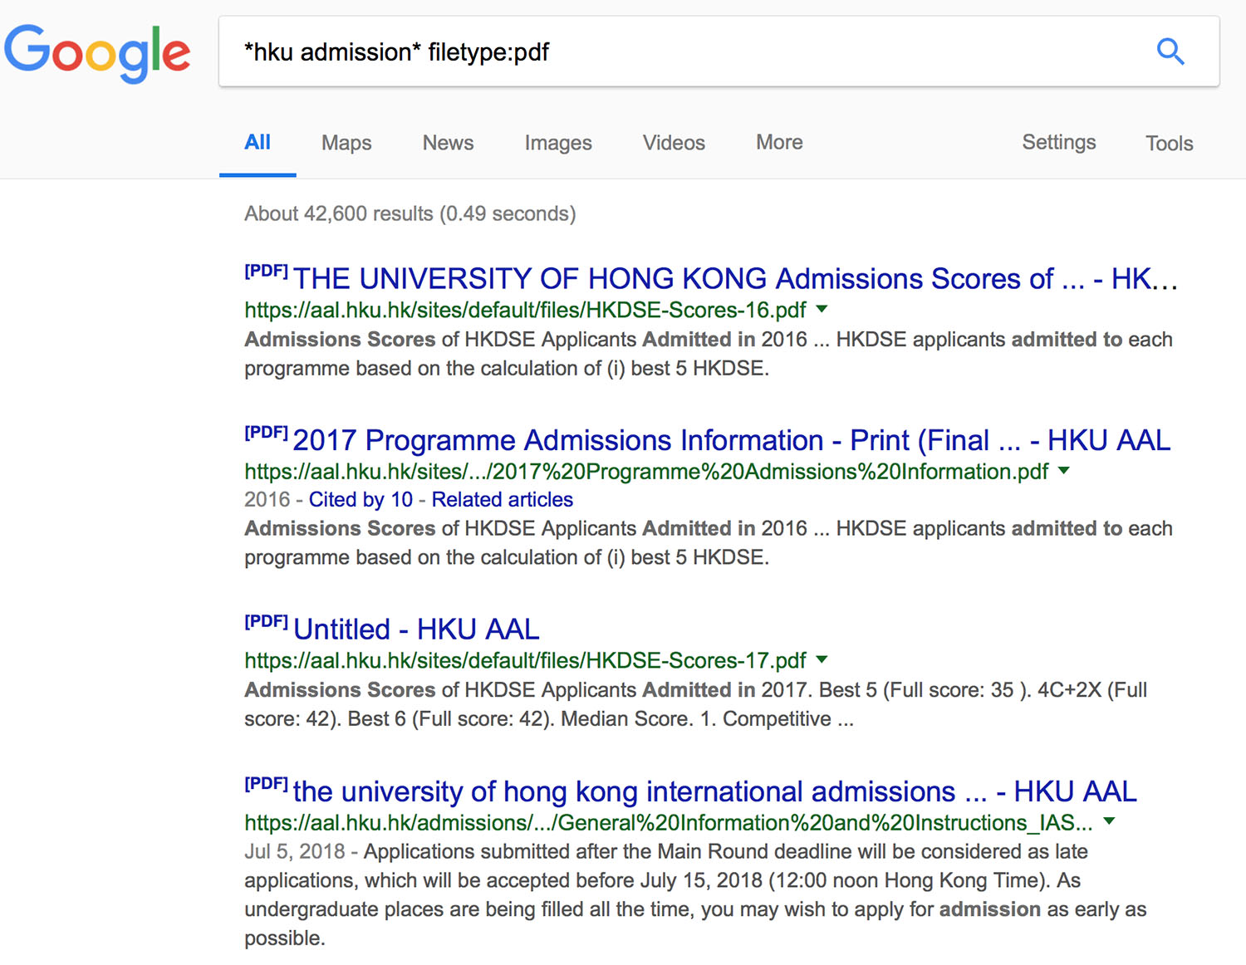
Task: Open the search Tools options
Action: click(x=1170, y=143)
